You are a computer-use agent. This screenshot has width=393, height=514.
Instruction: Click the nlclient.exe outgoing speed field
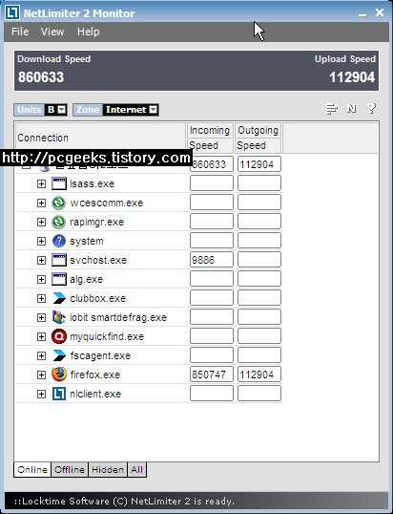[259, 394]
